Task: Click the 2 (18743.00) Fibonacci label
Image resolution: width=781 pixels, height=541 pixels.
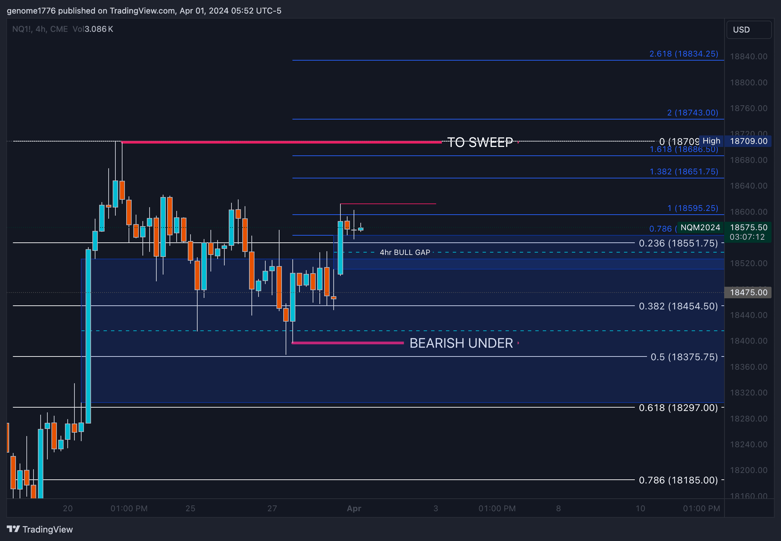Action: click(693, 112)
